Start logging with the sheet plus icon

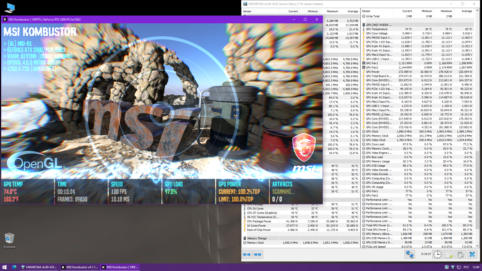tap(449, 254)
